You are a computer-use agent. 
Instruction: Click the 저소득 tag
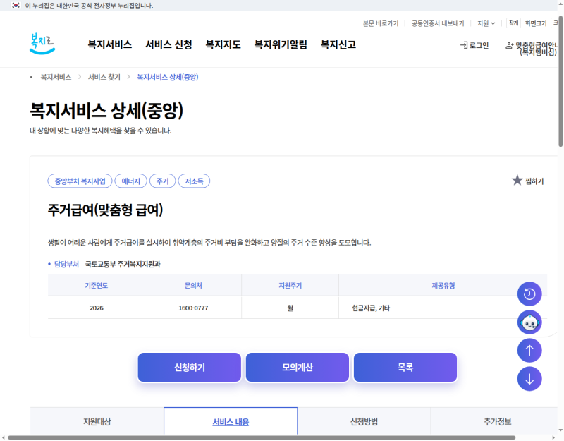tap(195, 181)
